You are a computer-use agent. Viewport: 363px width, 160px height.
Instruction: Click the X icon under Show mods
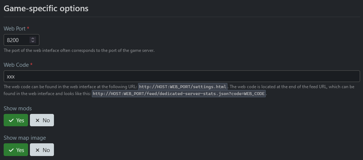pos(37,120)
